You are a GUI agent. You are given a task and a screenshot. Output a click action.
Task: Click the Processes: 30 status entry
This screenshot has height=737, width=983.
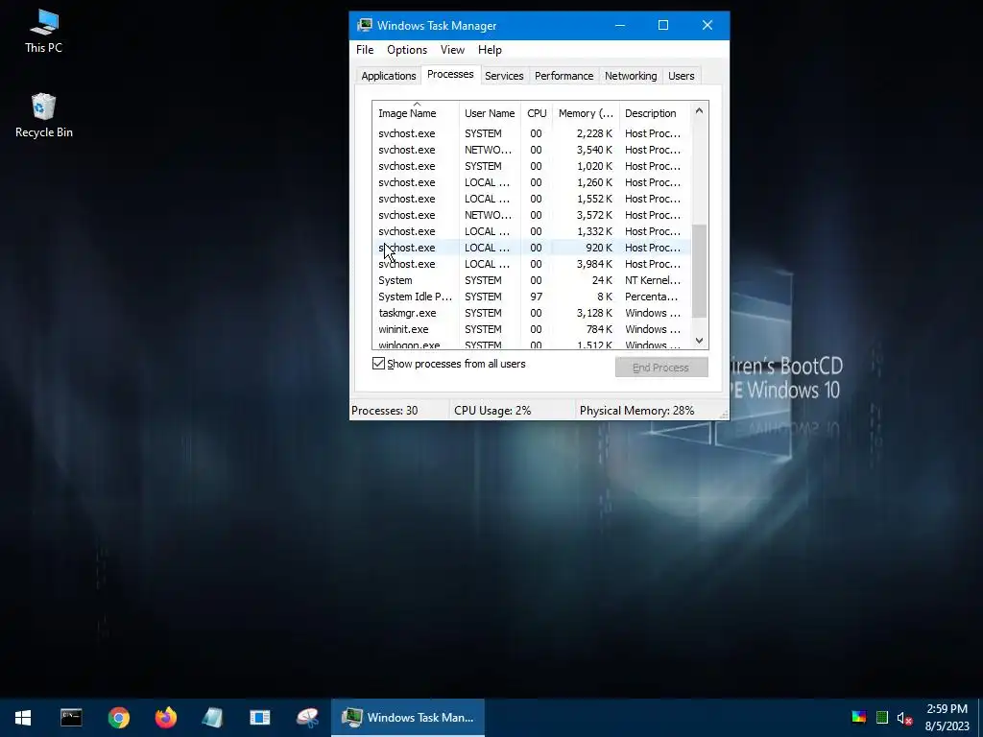[x=385, y=411]
